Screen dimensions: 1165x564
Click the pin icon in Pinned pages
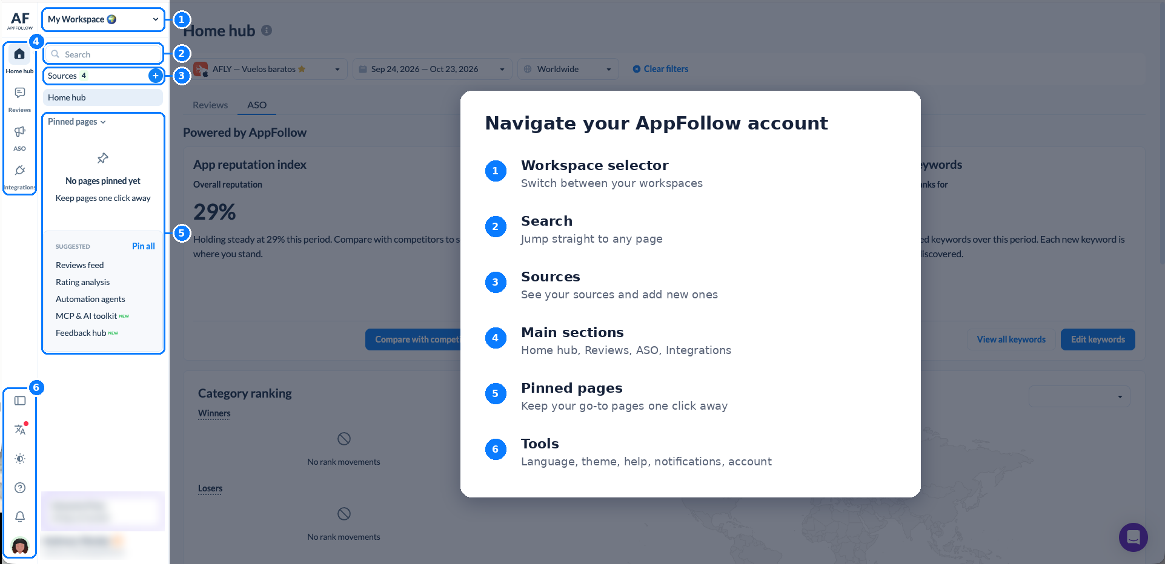pyautogui.click(x=103, y=159)
